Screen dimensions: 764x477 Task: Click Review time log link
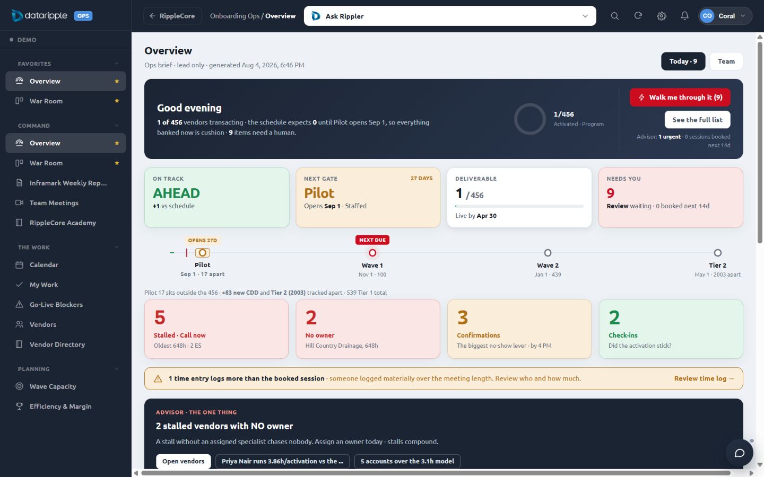[704, 378]
